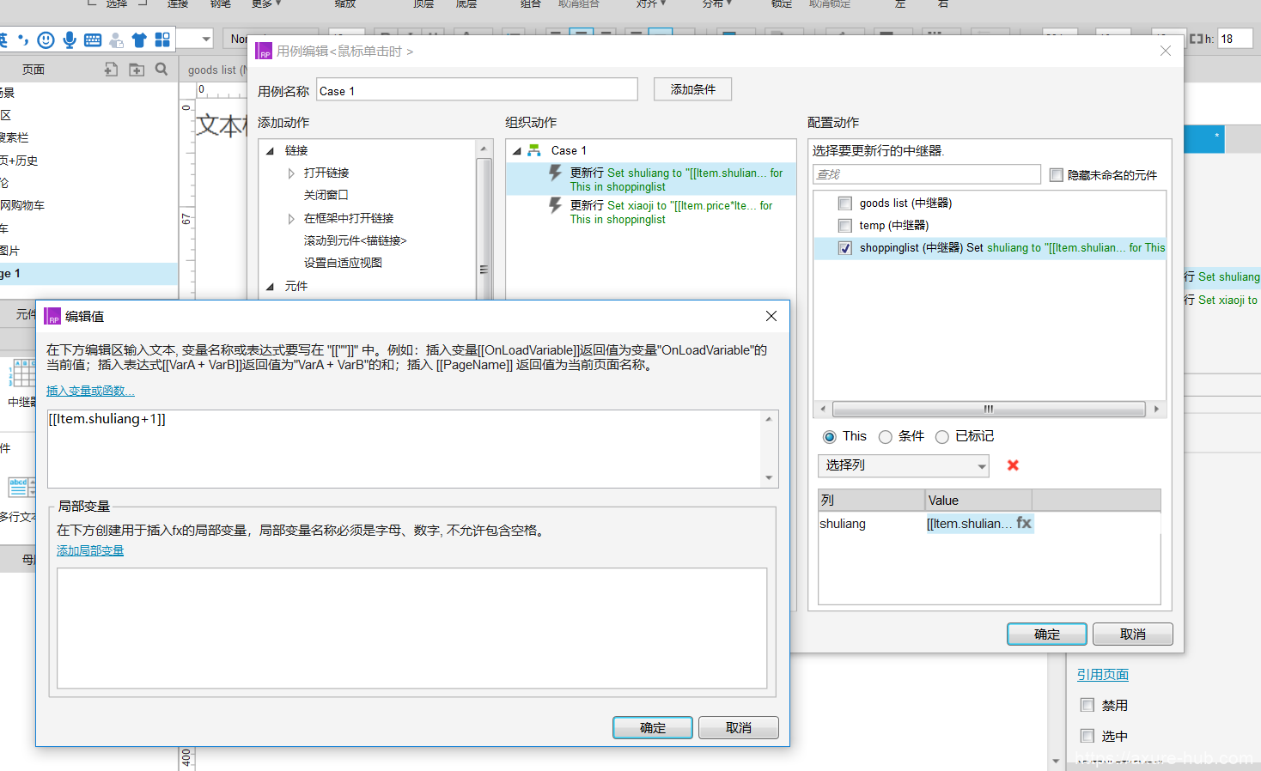Select the goods list page tab
The image size is (1261, 771).
point(216,70)
